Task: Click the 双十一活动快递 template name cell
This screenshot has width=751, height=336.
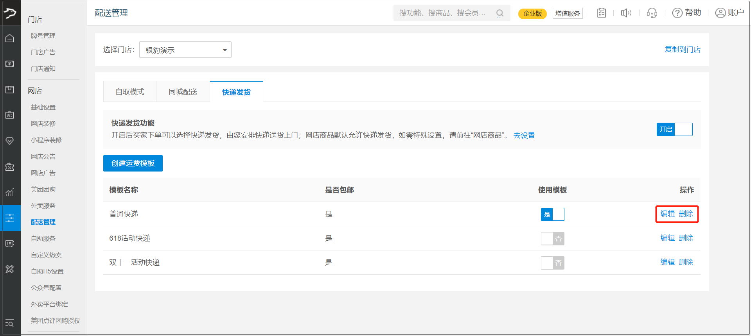Action: [x=134, y=263]
